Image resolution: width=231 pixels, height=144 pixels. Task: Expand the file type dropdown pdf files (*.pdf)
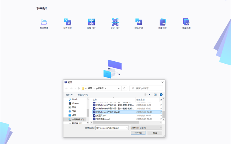146,128
